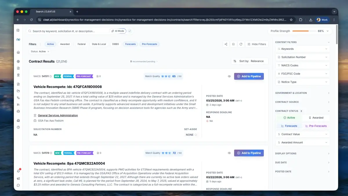Screen dimensions: 348x196
Task: Open the Sort by Relevance dropdown
Action: [250, 61]
